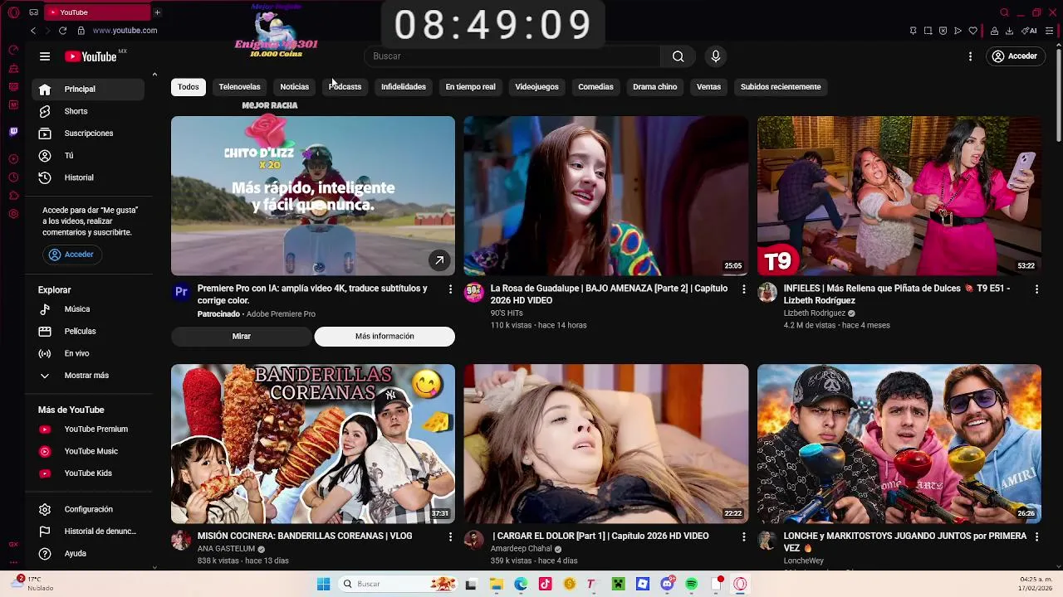Open File Explorer from the taskbar
1063x597 pixels.
click(x=497, y=585)
